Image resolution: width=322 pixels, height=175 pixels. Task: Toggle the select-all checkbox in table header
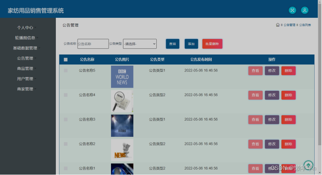66,59
